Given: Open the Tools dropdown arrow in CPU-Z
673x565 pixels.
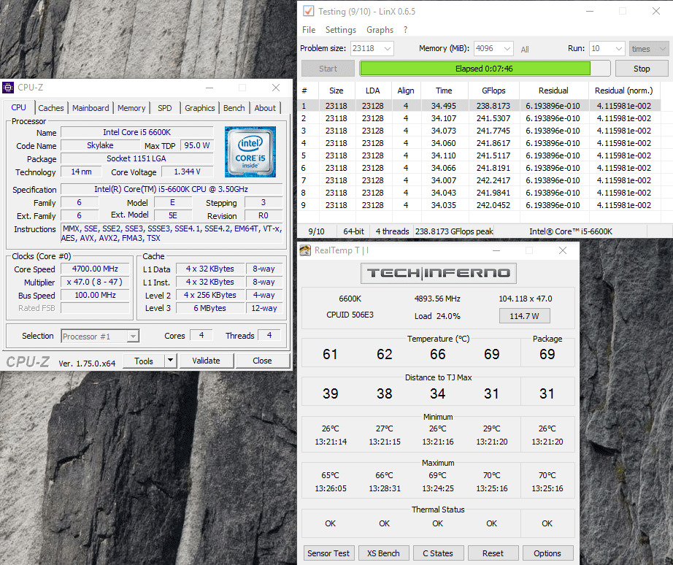Looking at the screenshot, I should tap(170, 361).
